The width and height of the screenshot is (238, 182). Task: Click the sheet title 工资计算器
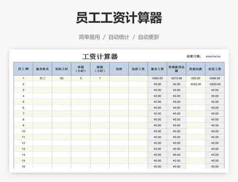pyautogui.click(x=100, y=57)
